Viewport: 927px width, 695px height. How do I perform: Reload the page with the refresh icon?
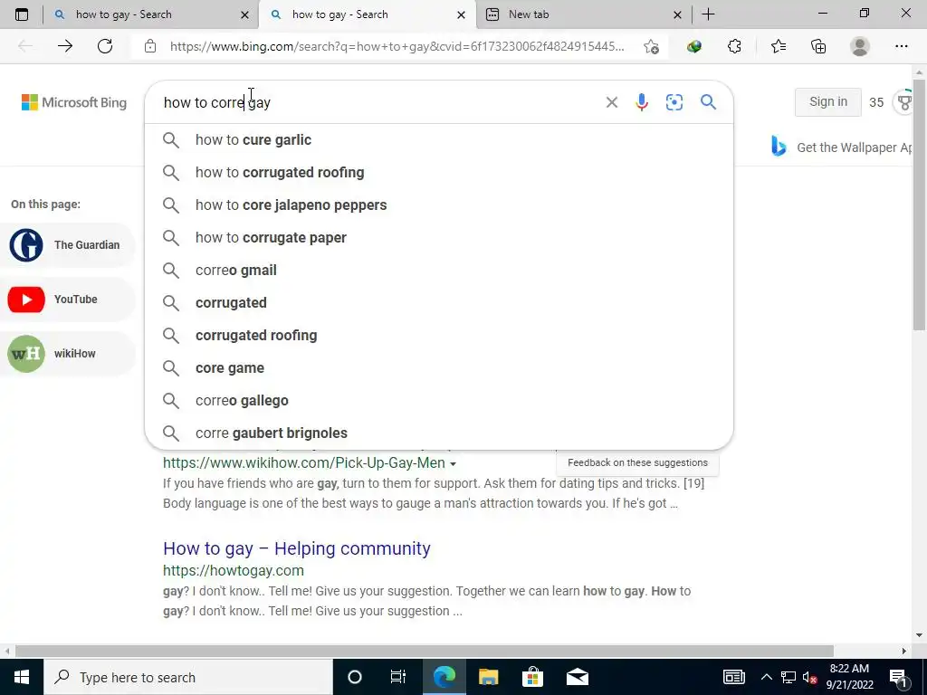[x=105, y=46]
